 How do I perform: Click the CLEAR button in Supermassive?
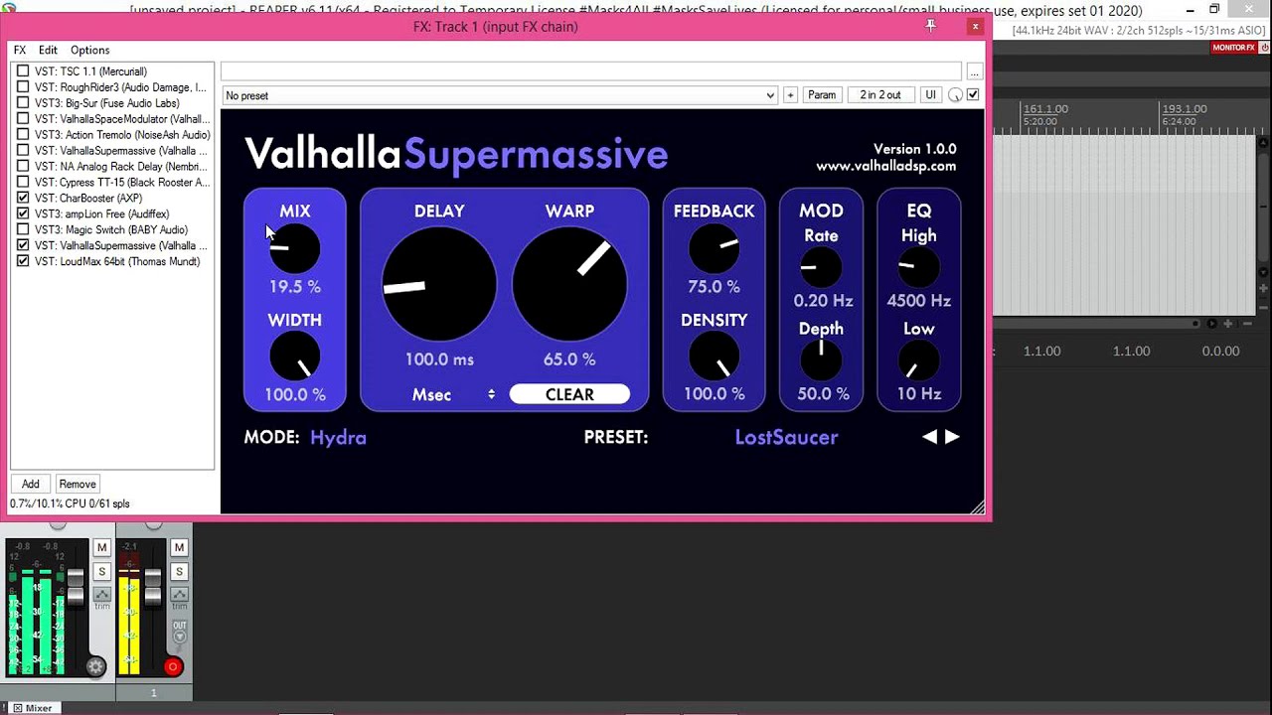click(x=569, y=394)
